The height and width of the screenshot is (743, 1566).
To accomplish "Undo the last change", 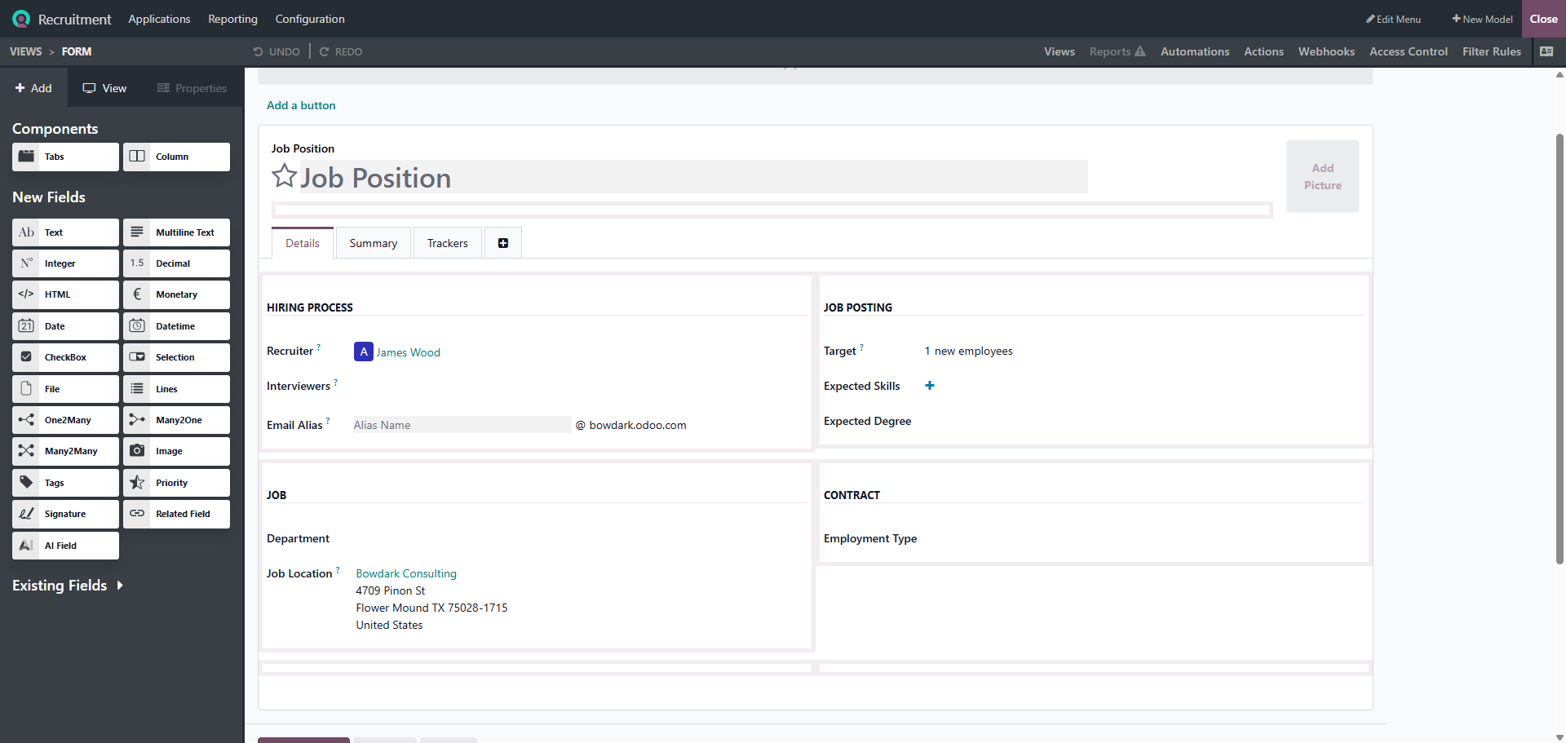I will point(276,51).
